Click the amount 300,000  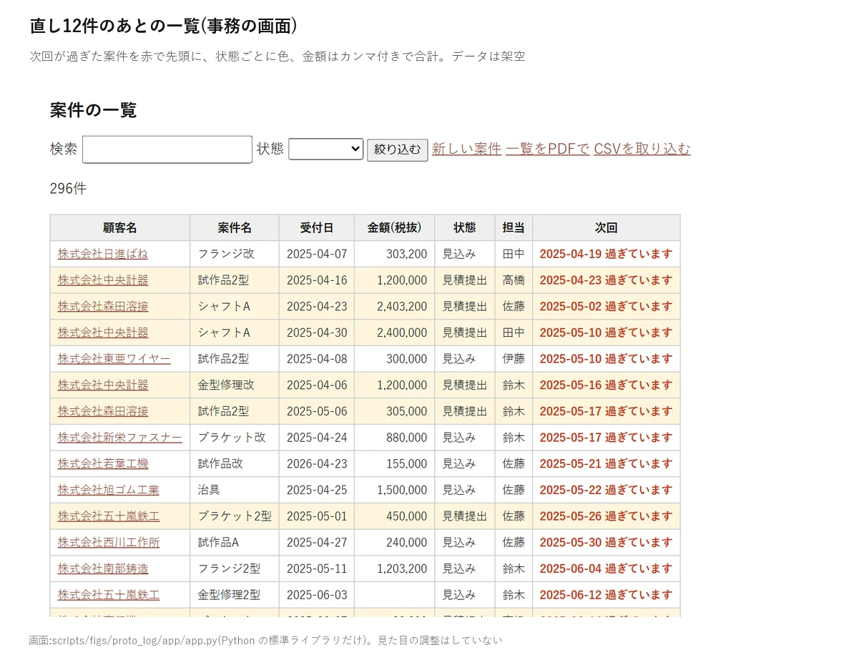click(x=406, y=358)
